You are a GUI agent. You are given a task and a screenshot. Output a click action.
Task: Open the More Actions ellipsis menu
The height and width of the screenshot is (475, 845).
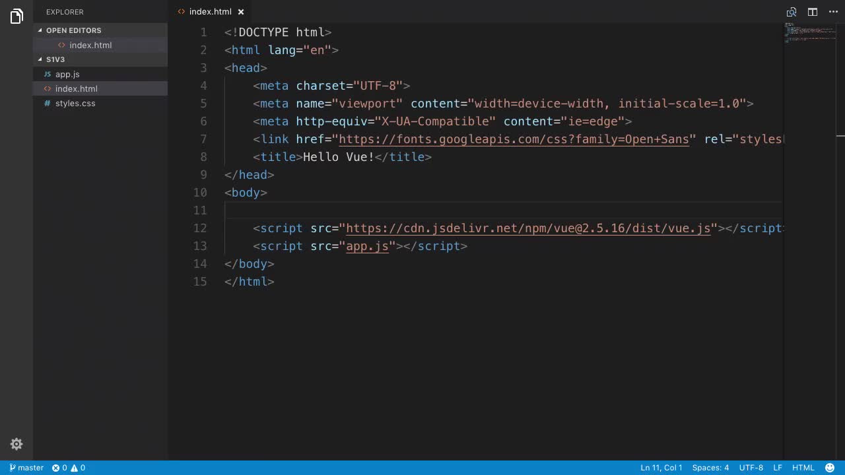(x=833, y=12)
